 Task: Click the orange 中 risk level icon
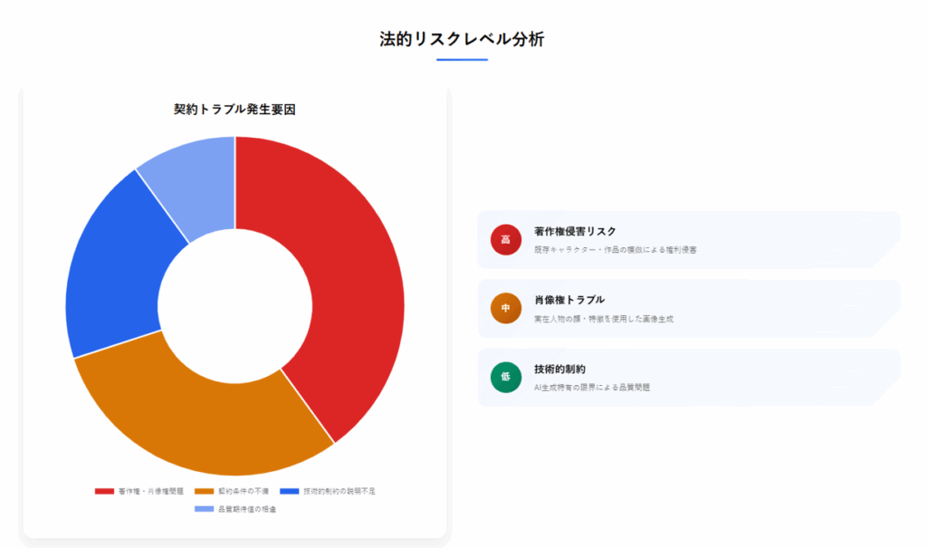click(505, 308)
